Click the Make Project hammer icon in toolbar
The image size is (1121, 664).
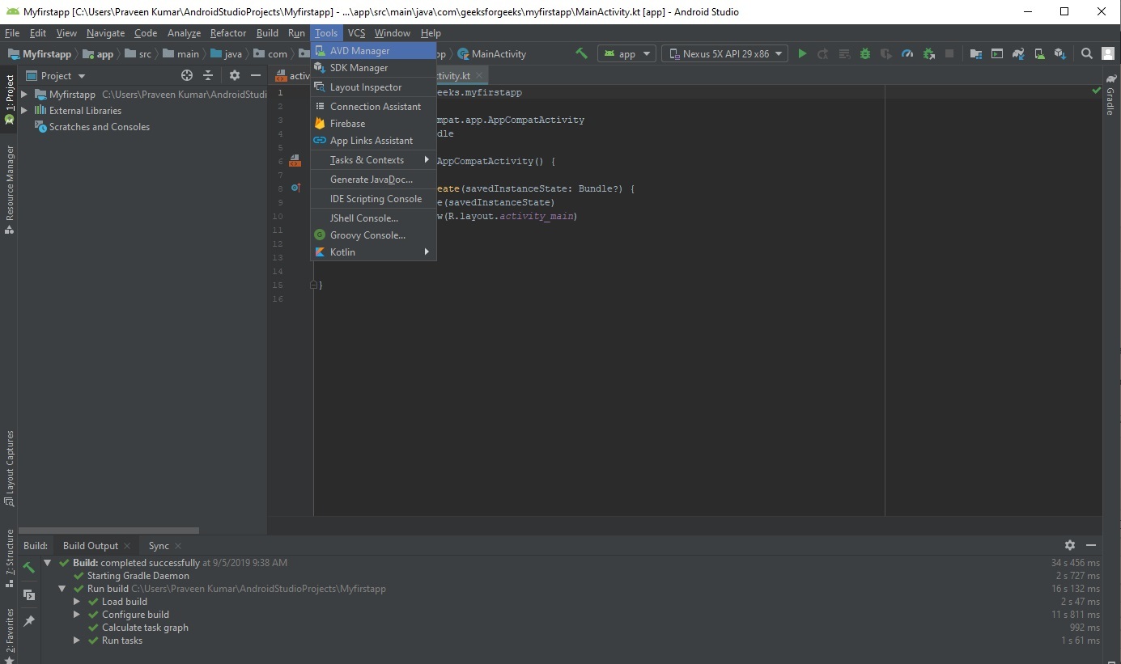click(581, 54)
